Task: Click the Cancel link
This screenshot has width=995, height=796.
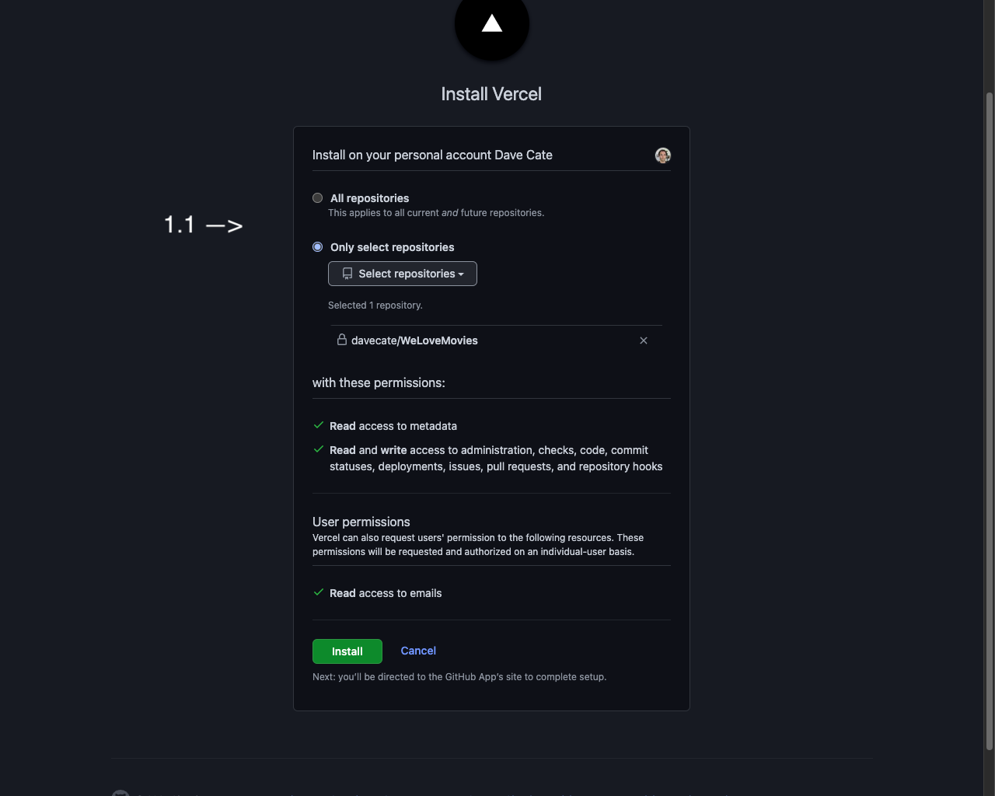Action: click(x=417, y=651)
